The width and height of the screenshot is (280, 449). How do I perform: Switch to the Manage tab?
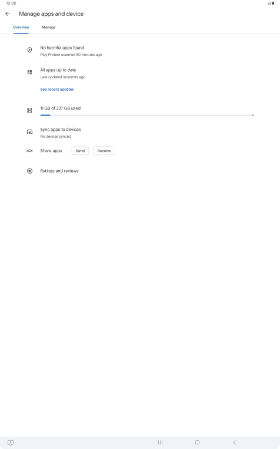tap(49, 28)
